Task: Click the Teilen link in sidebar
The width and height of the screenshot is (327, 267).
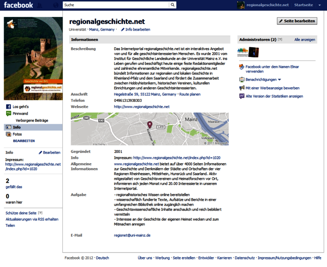Action: coord(10,226)
